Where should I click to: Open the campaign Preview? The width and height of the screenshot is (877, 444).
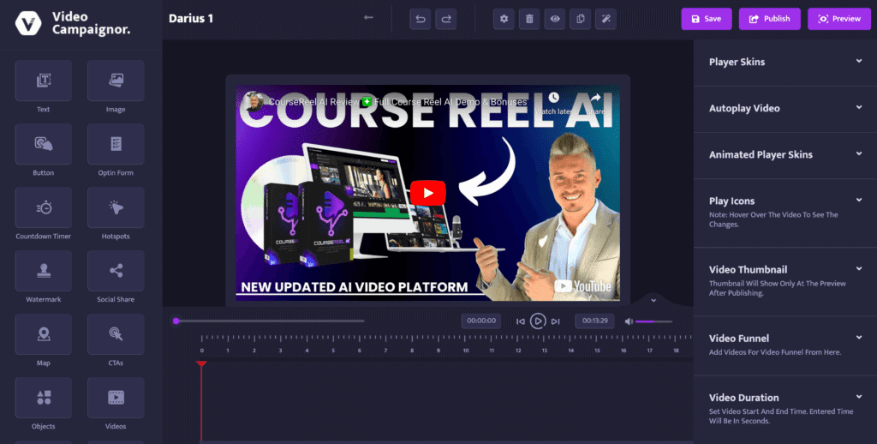[x=839, y=19]
